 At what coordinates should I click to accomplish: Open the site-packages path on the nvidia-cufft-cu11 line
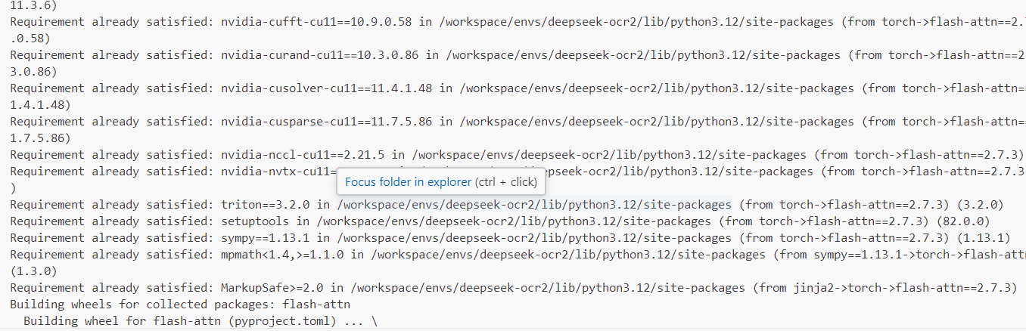pos(636,22)
